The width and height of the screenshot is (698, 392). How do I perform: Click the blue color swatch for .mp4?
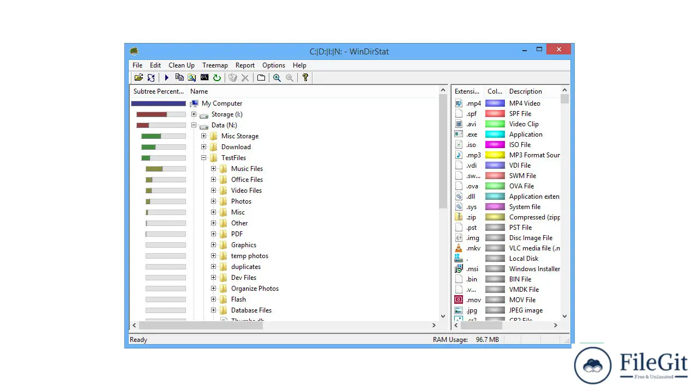pyautogui.click(x=495, y=103)
